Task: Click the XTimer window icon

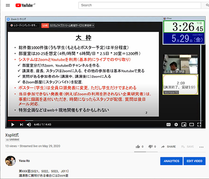Action: (165, 18)
